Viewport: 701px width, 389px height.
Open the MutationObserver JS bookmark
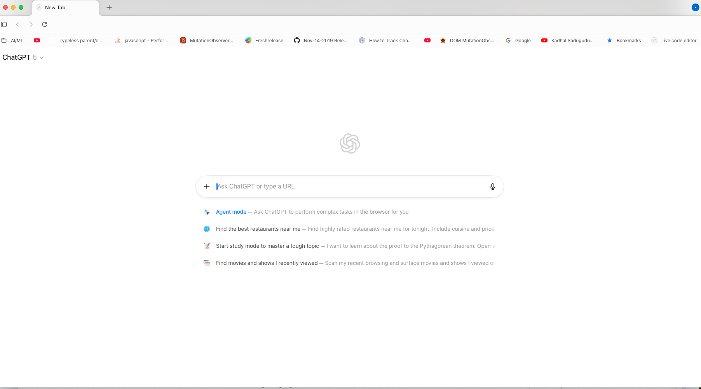coord(207,40)
